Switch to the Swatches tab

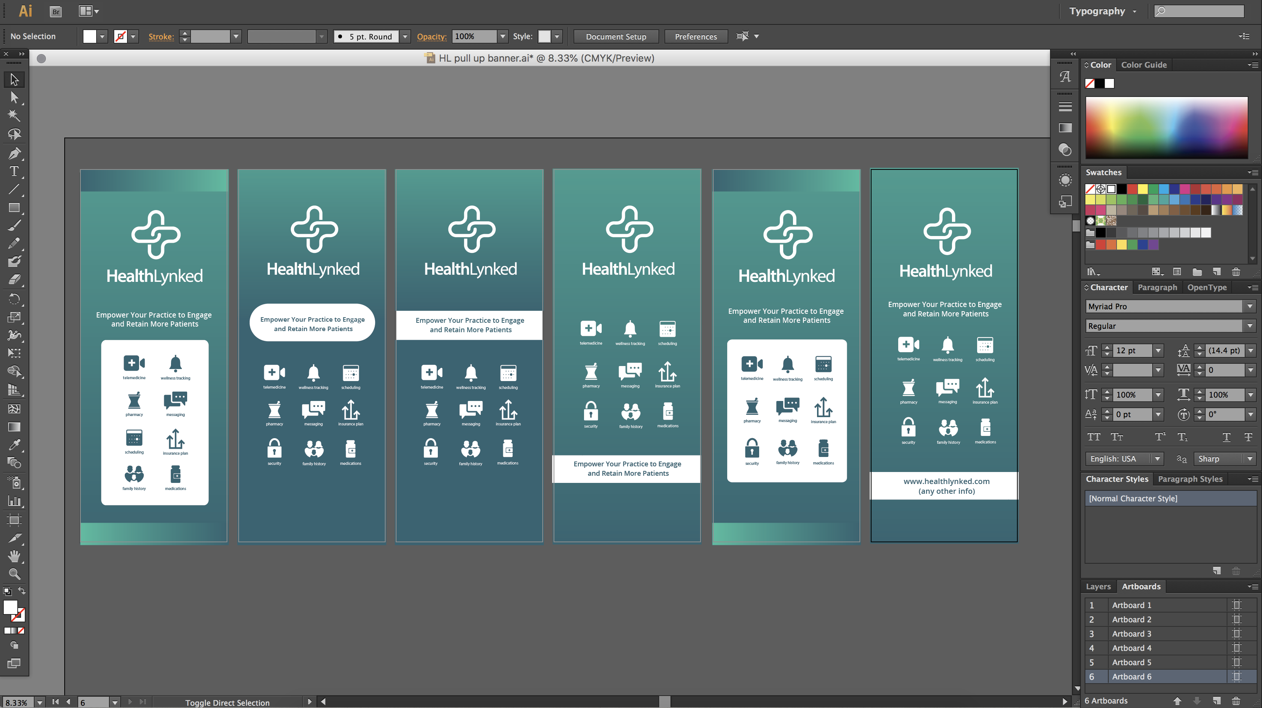(1103, 172)
